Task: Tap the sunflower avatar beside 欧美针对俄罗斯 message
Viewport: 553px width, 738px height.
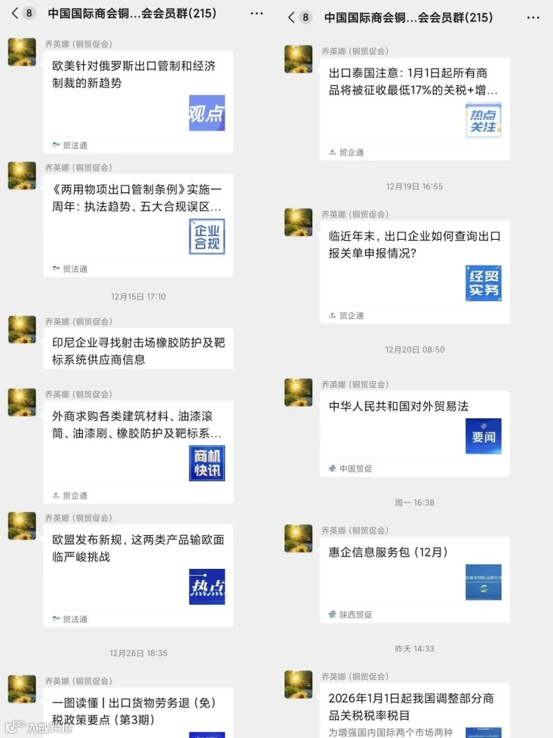Action: pyautogui.click(x=22, y=52)
